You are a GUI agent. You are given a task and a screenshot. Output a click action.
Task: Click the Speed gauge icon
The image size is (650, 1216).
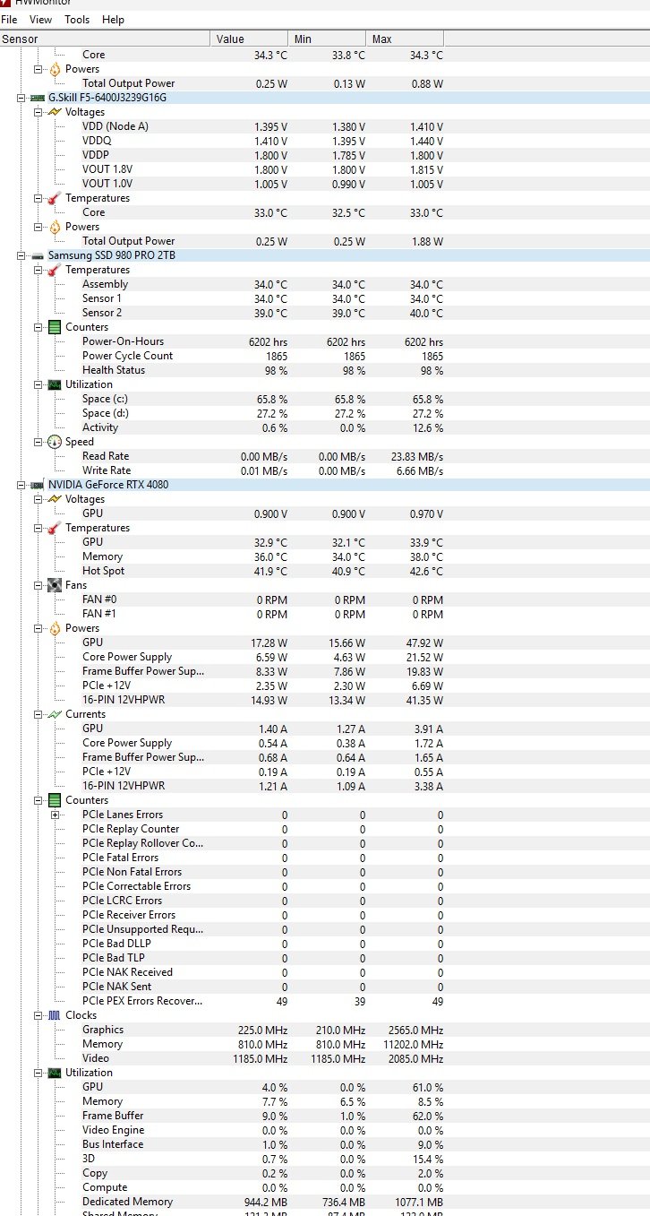pos(55,442)
